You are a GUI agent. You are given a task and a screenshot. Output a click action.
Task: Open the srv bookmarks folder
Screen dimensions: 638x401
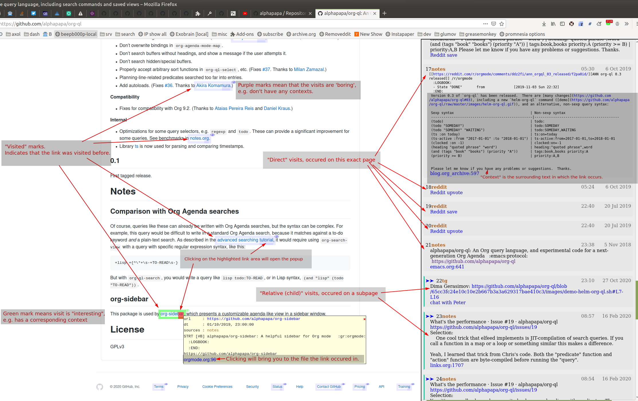(x=106, y=34)
